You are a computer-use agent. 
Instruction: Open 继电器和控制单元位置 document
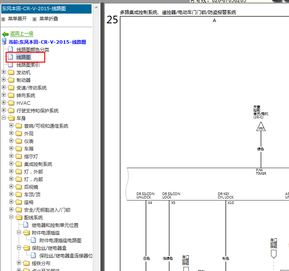point(55,225)
